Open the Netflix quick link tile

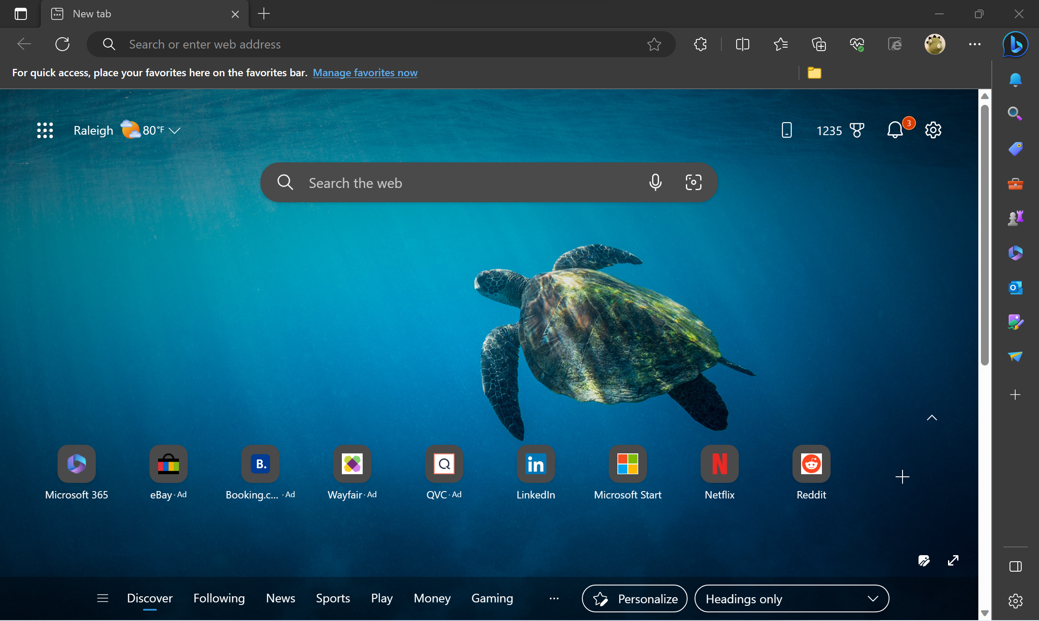click(719, 464)
